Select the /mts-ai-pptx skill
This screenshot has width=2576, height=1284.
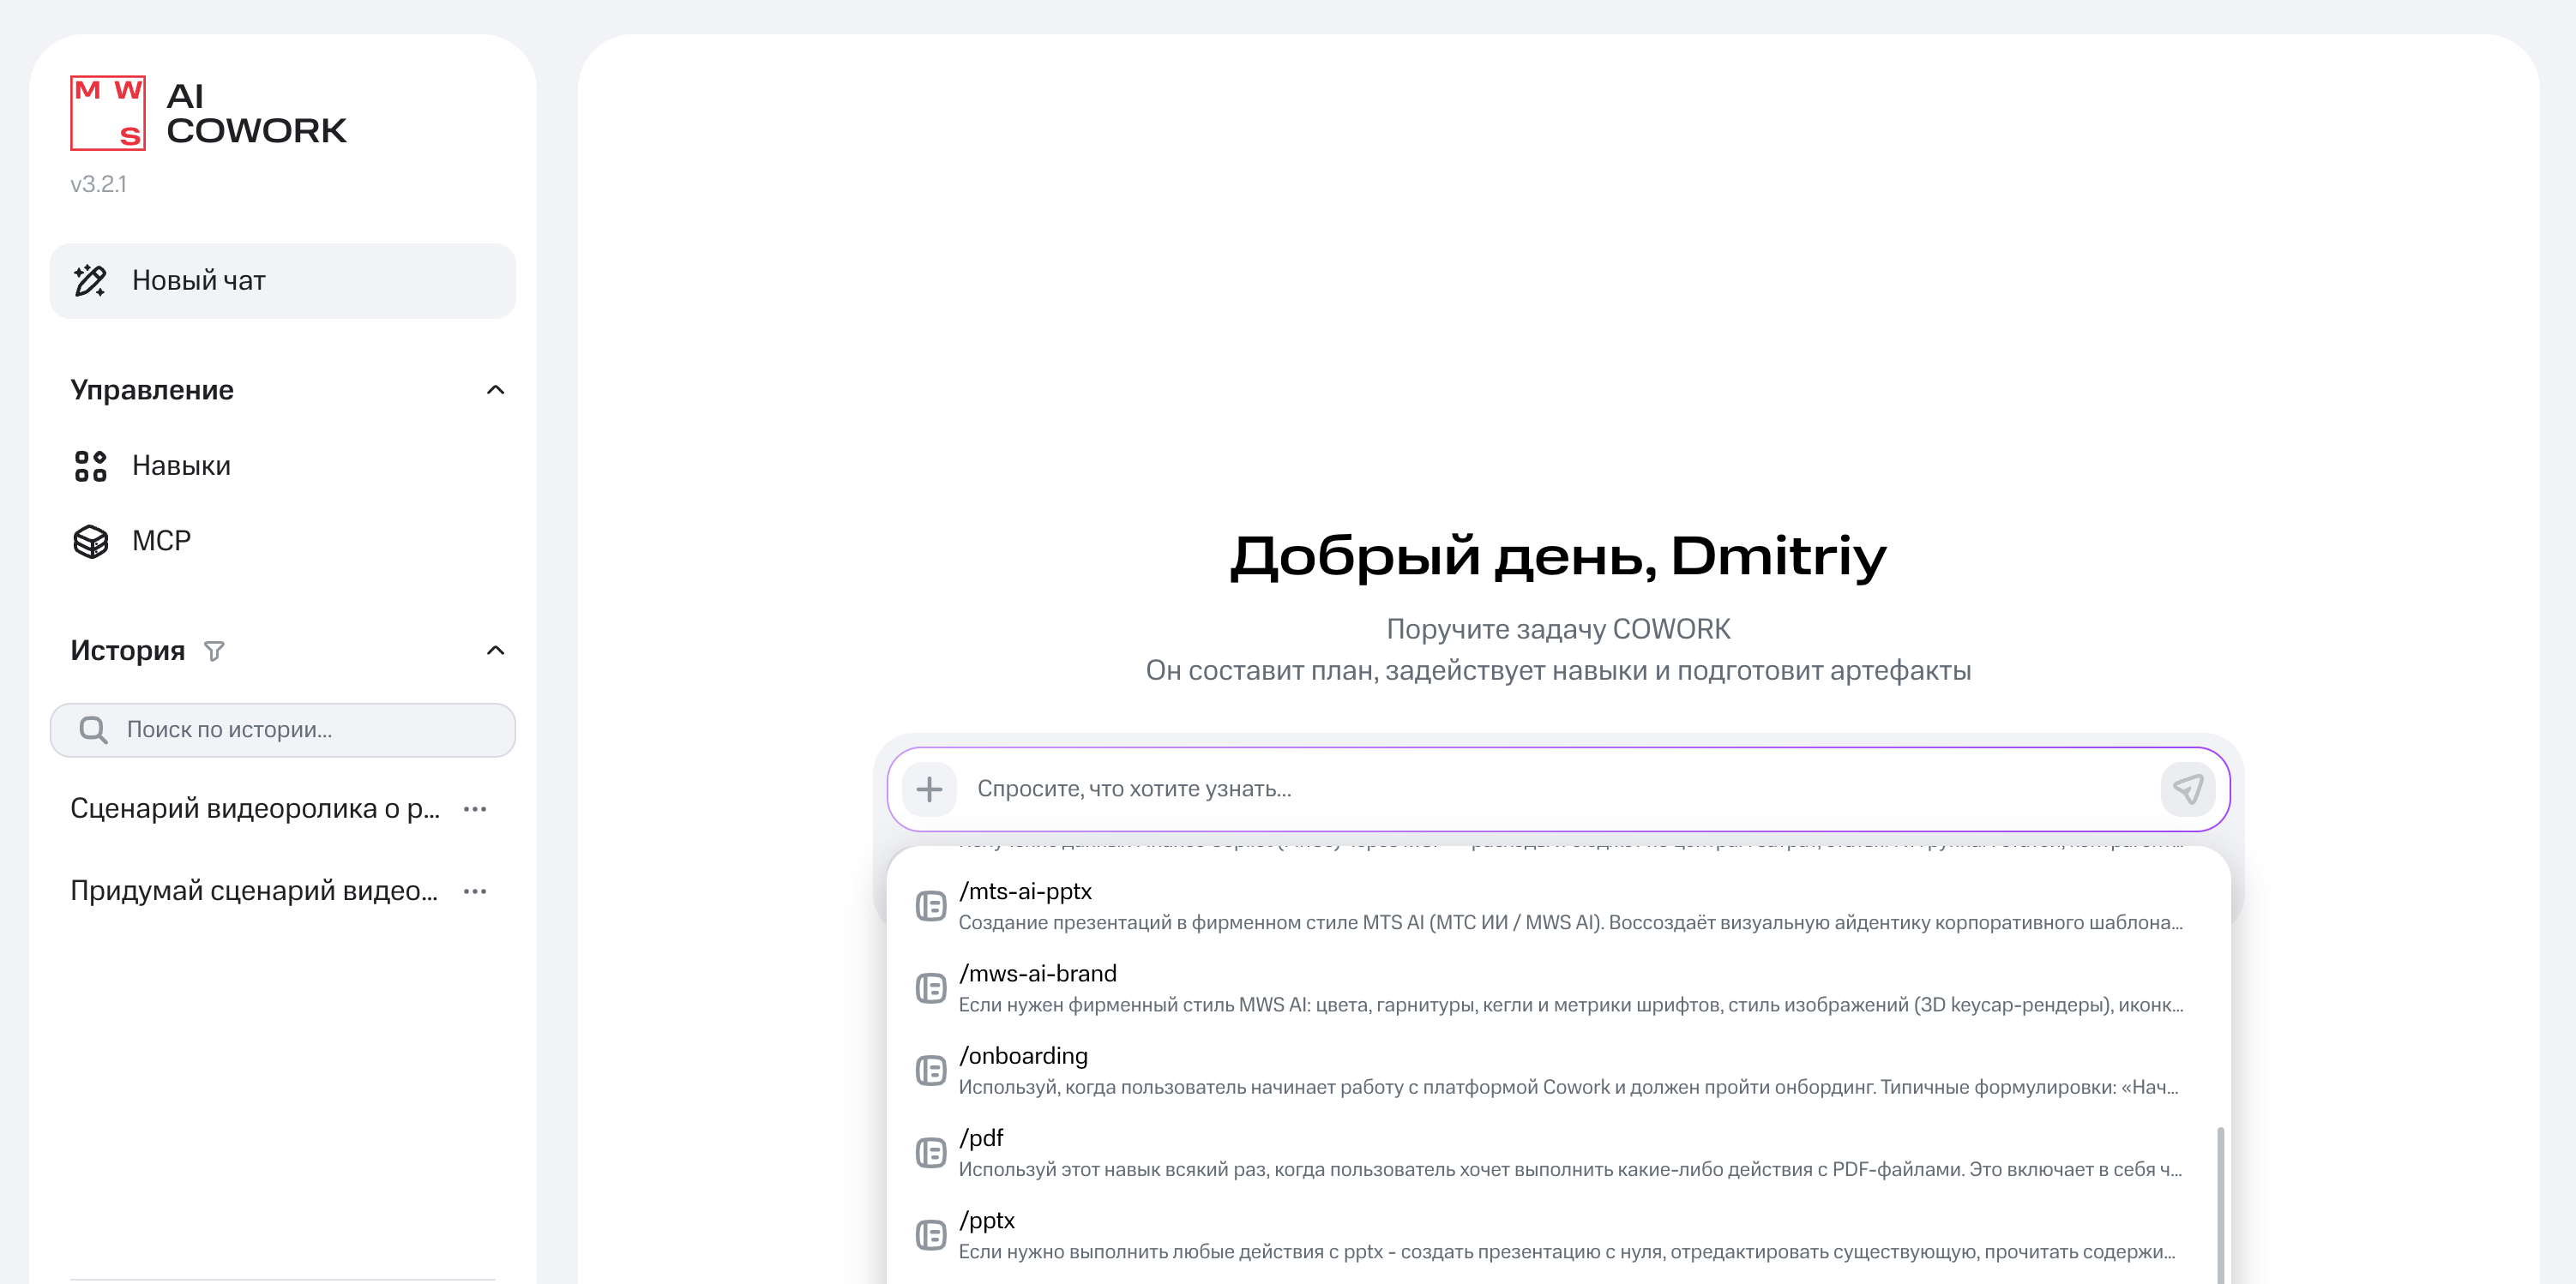[x=1558, y=906]
